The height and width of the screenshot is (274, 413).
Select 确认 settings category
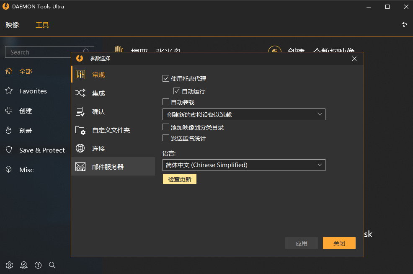click(x=113, y=111)
